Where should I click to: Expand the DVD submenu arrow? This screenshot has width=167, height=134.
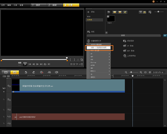109,60
